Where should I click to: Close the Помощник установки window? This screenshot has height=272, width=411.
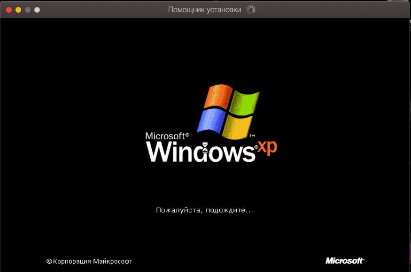click(x=9, y=10)
